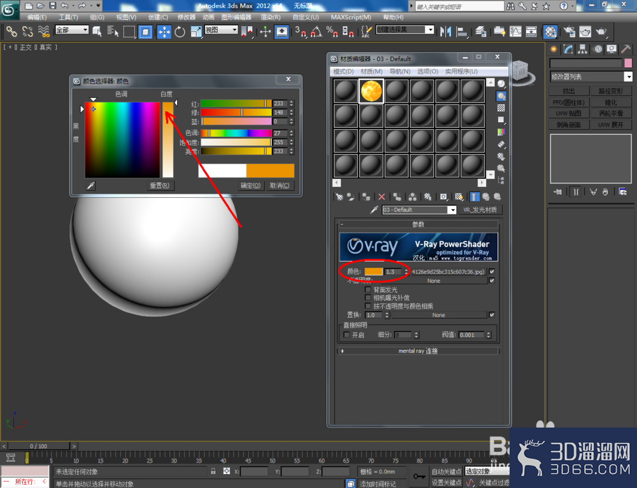
Task: Open the 视图 reference coordinate dropdown
Action: point(222,30)
